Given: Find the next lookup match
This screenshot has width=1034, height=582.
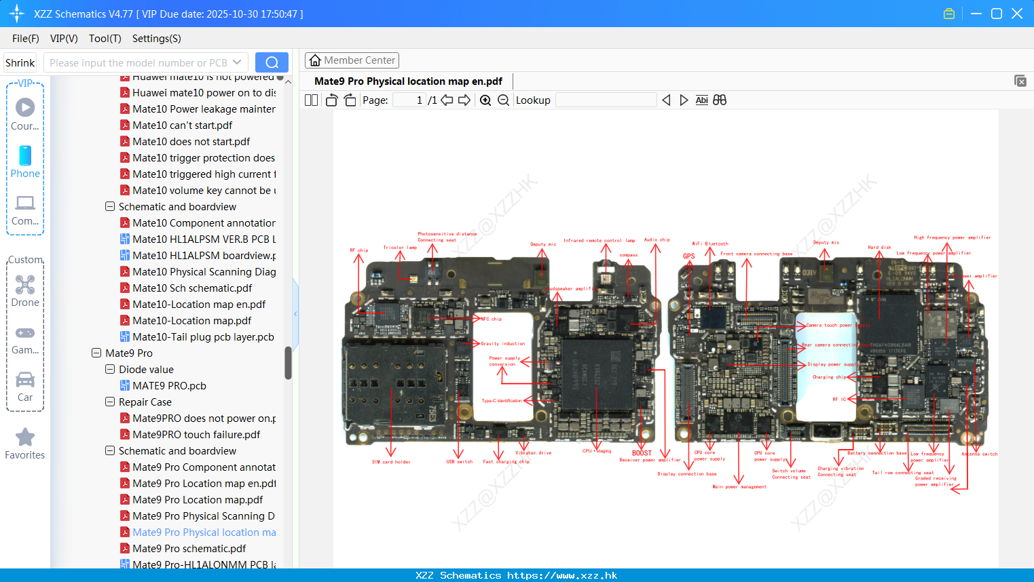Looking at the screenshot, I should (x=684, y=100).
